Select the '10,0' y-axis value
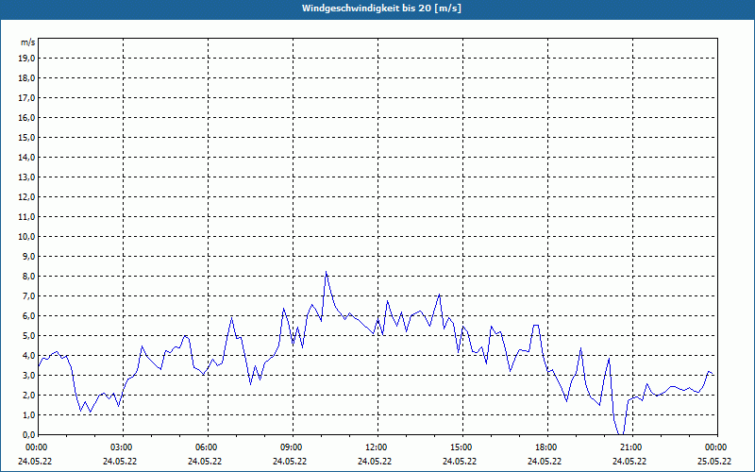755x472 pixels. point(26,237)
